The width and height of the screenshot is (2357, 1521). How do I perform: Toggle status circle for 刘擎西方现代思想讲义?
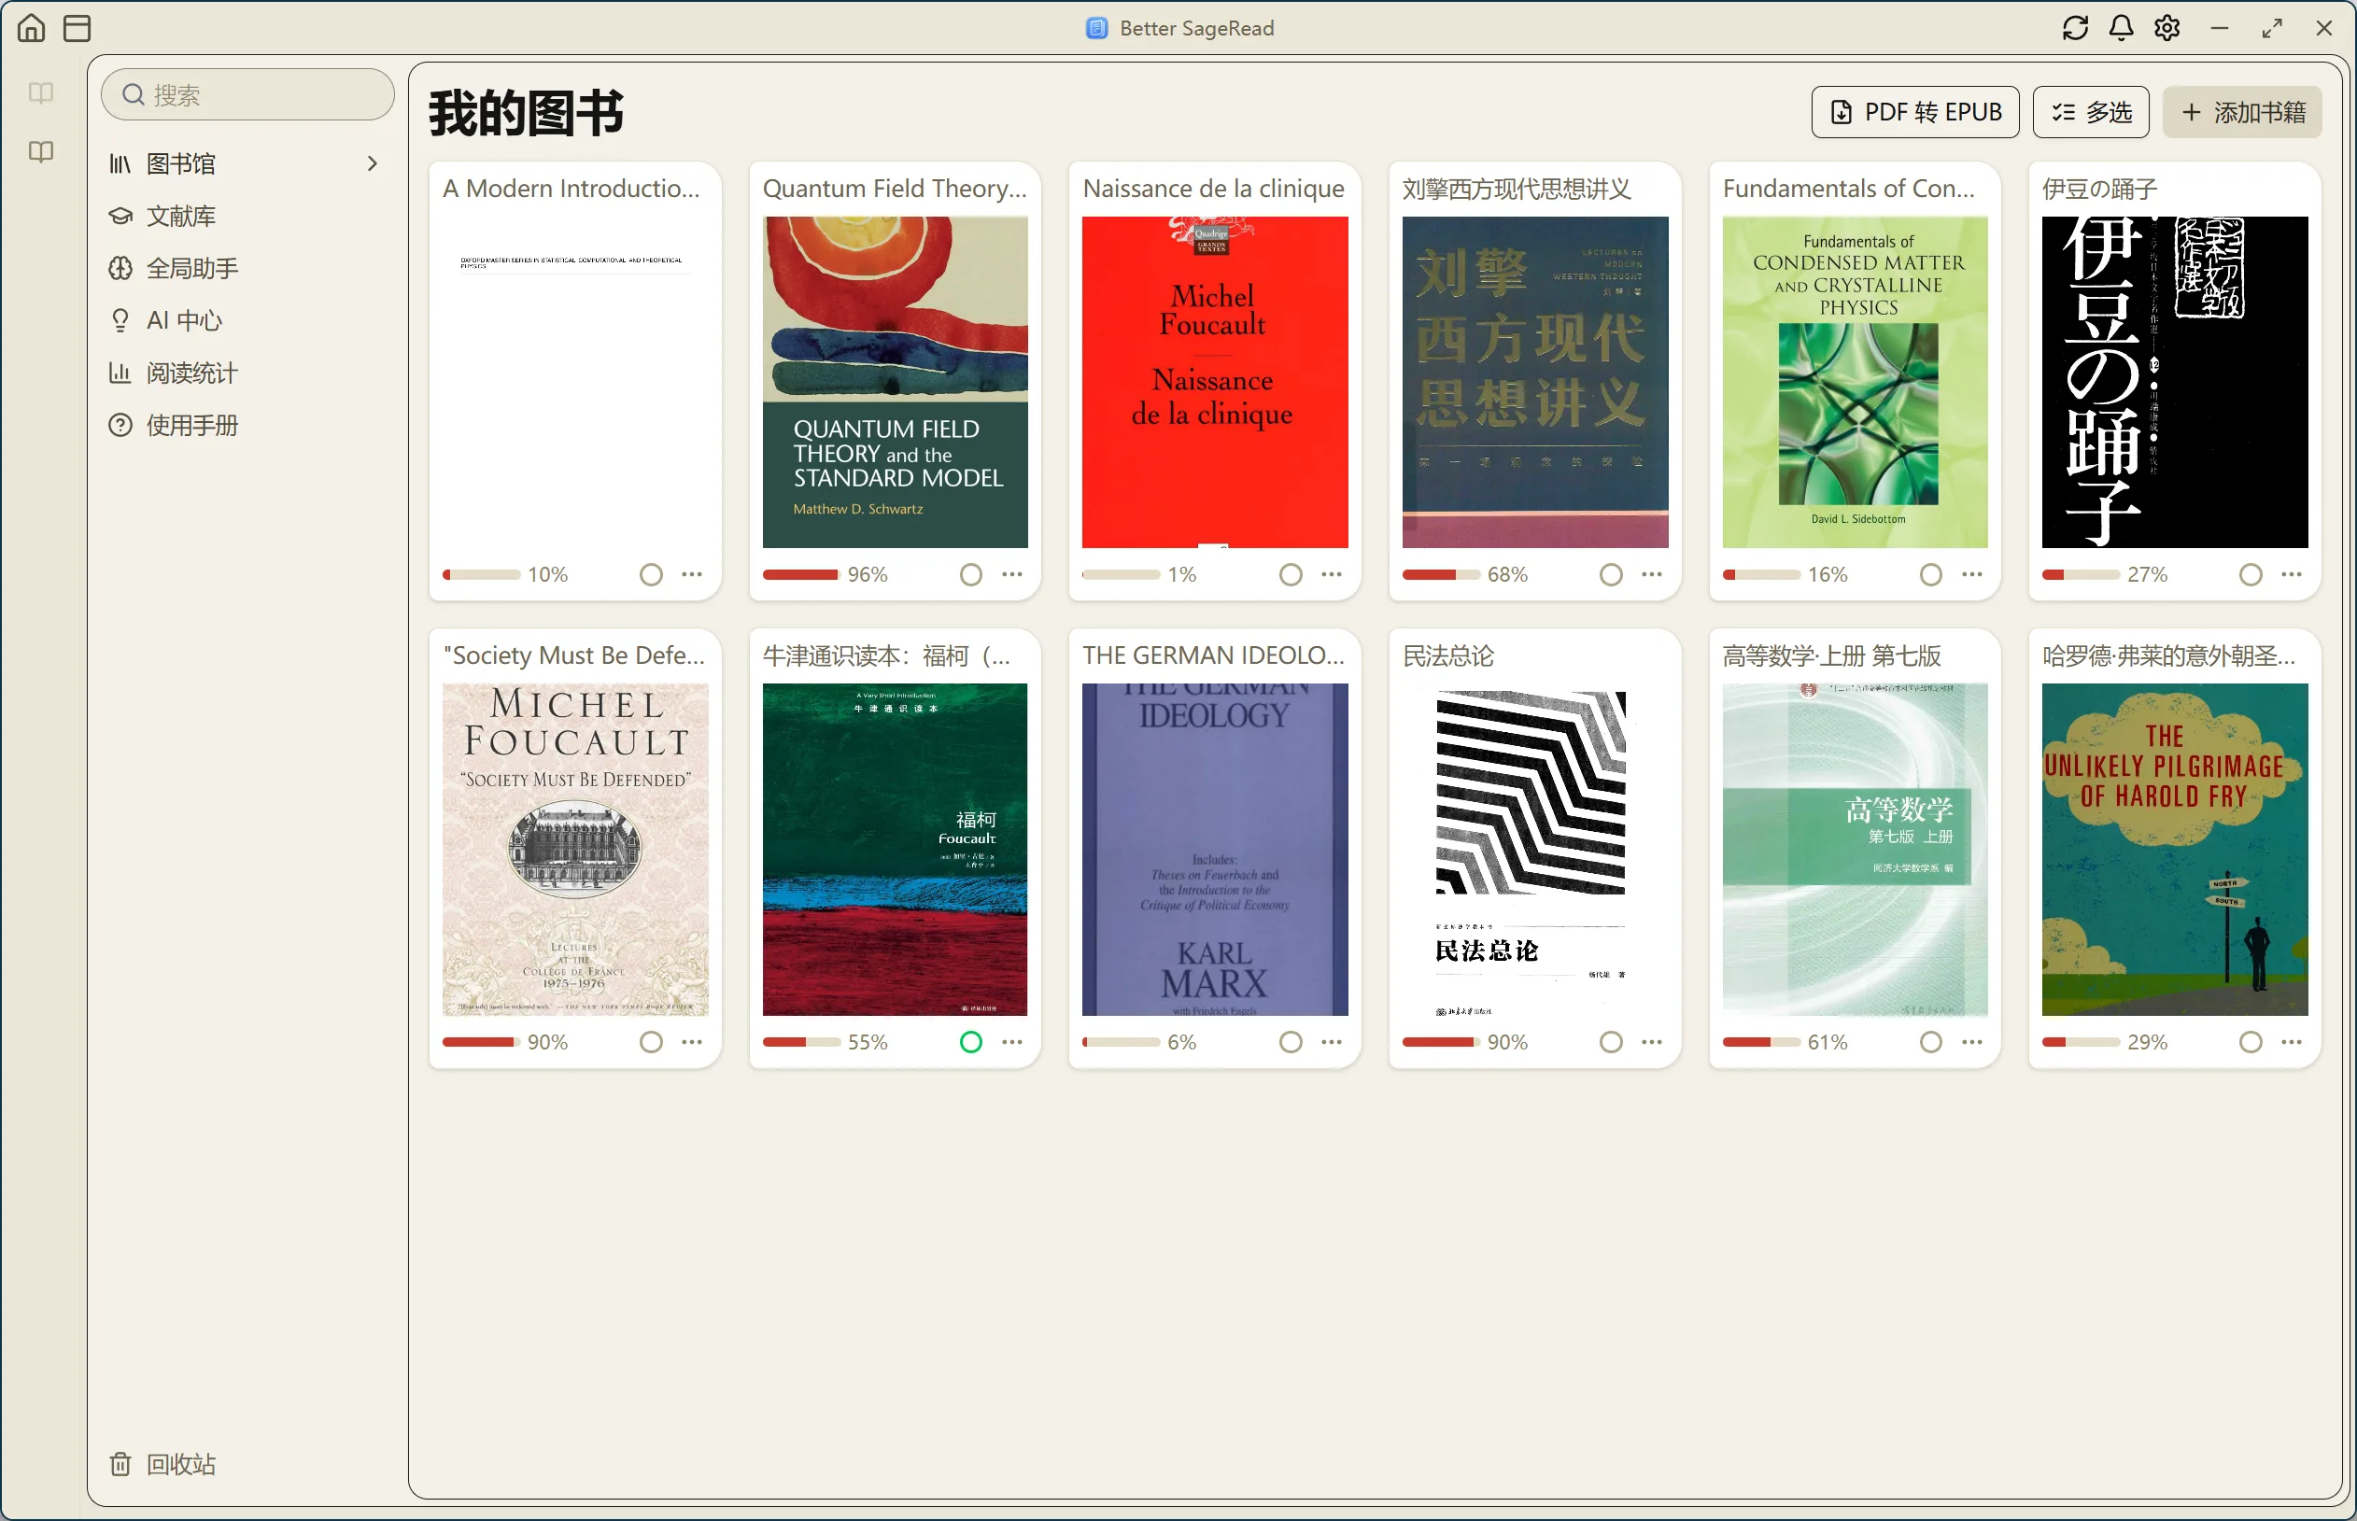[x=1611, y=575]
